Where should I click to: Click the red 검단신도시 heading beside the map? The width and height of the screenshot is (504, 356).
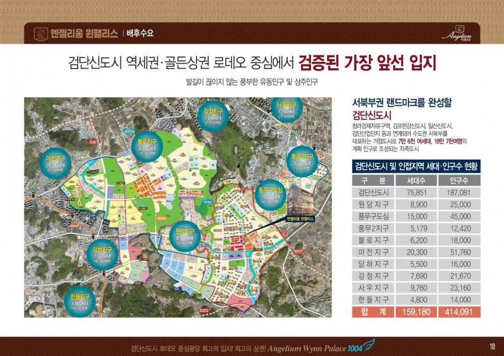(x=371, y=115)
